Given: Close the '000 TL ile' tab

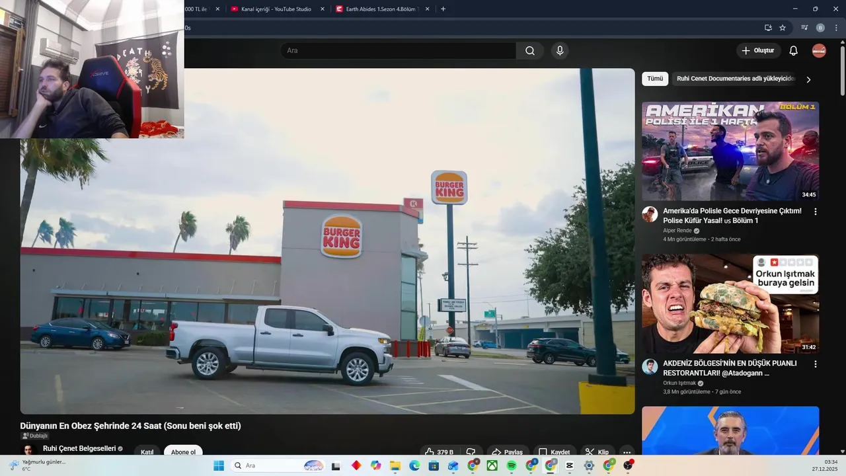Looking at the screenshot, I should pos(217,9).
